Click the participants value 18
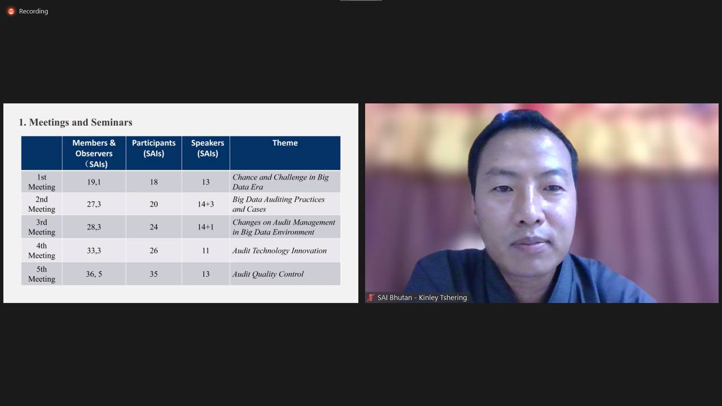The image size is (722, 406). [x=153, y=182]
